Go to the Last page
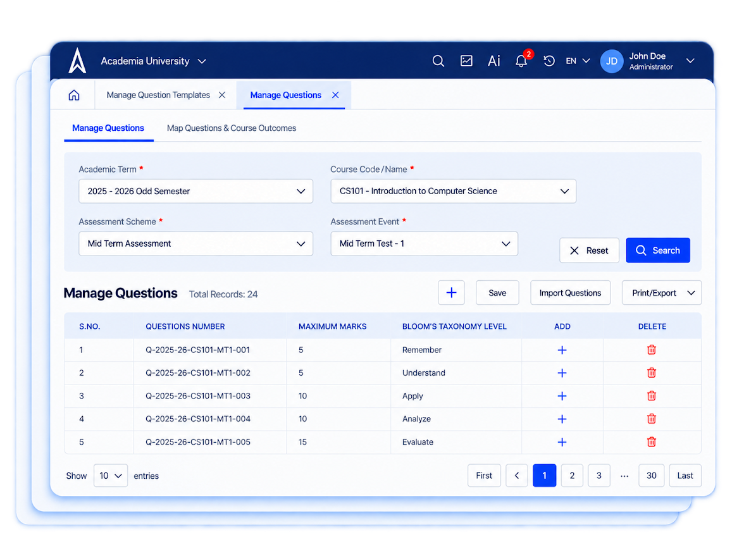Image resolution: width=732 pixels, height=549 pixels. (x=685, y=476)
